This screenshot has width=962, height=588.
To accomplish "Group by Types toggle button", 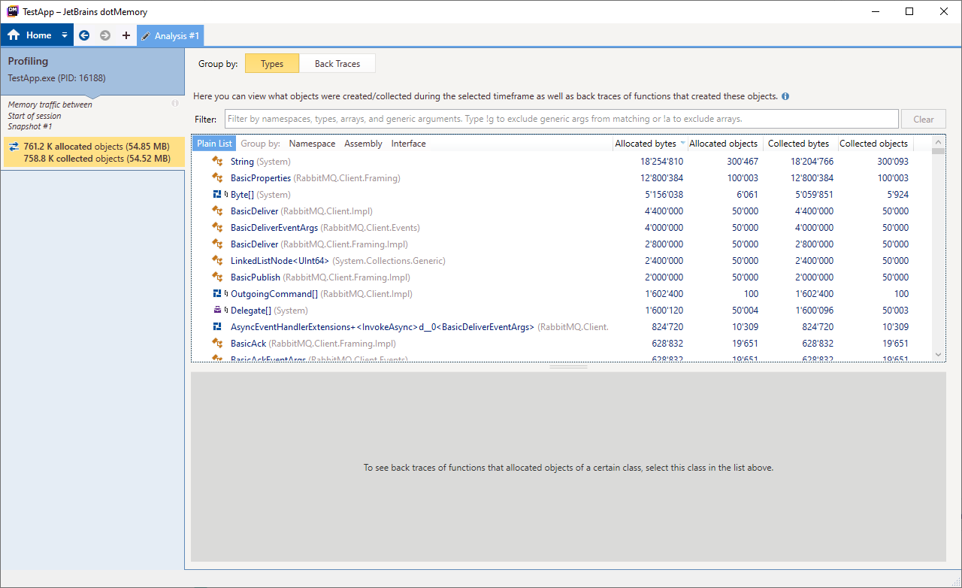I will coord(272,64).
